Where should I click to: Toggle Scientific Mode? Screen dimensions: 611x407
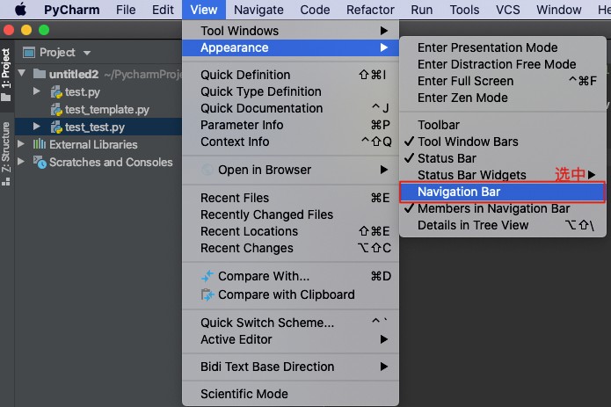[290, 394]
